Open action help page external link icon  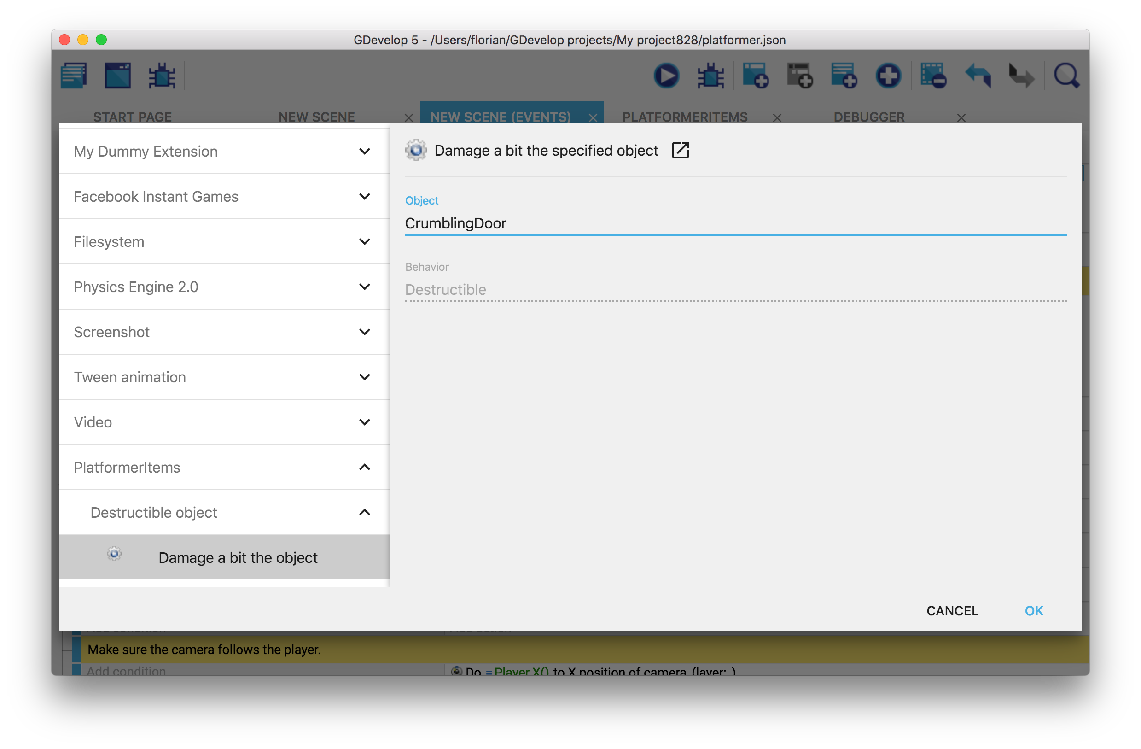coord(680,151)
